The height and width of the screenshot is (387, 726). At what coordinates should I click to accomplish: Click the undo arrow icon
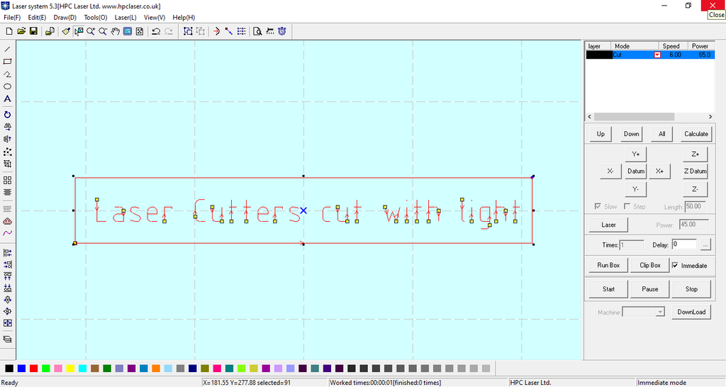tap(156, 31)
